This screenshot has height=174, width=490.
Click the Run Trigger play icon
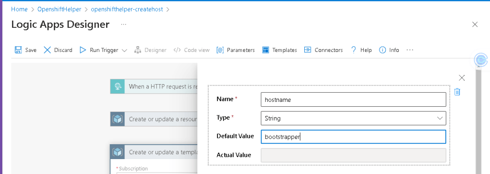tap(83, 50)
